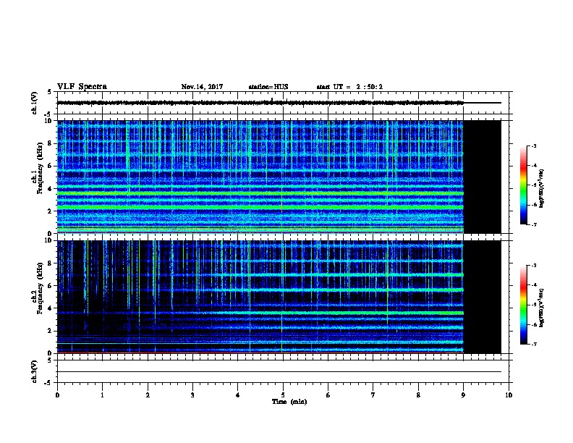
Task: Click the 'Time (min)' axis label
Action: pyautogui.click(x=289, y=402)
